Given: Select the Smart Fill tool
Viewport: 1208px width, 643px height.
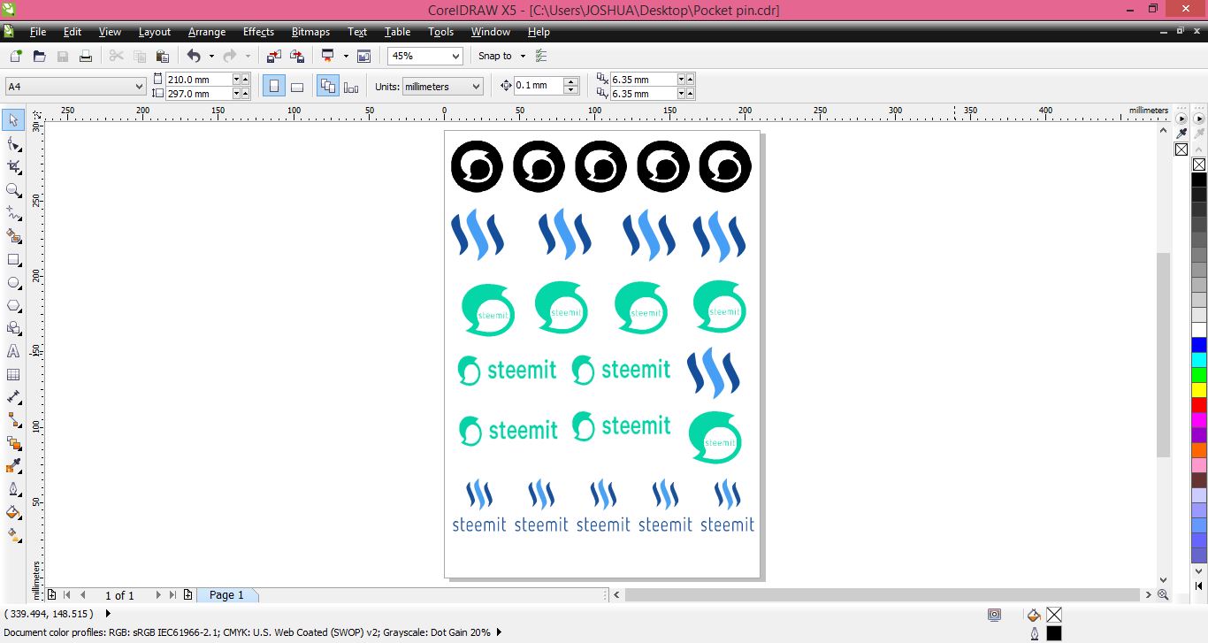Looking at the screenshot, I should click(x=13, y=236).
